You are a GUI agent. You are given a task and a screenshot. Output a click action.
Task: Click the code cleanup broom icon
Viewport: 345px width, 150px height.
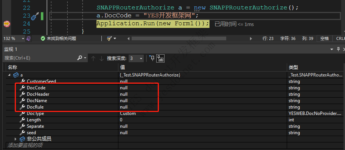[109, 38]
